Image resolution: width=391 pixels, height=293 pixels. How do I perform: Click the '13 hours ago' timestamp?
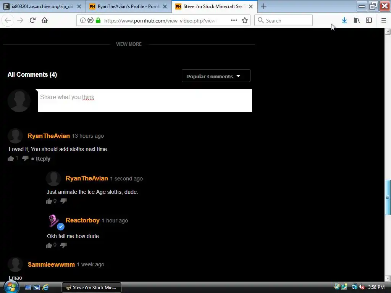[x=88, y=136]
